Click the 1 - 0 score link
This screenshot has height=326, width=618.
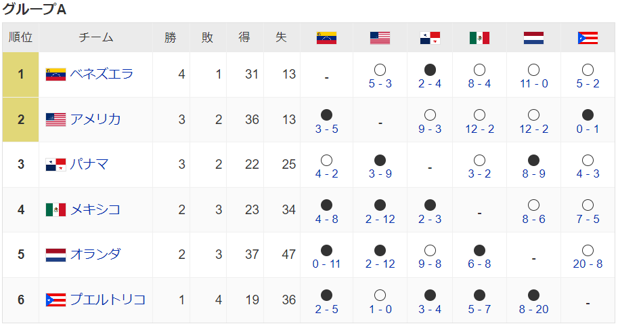(x=380, y=309)
